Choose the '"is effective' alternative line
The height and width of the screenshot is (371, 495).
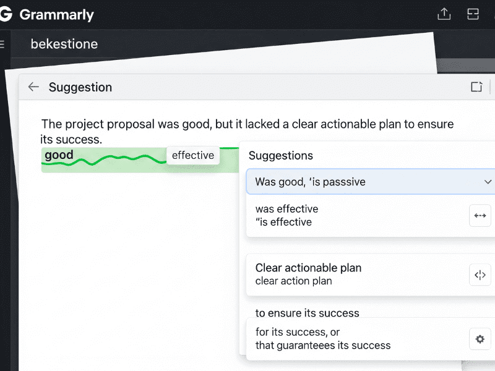coord(283,222)
